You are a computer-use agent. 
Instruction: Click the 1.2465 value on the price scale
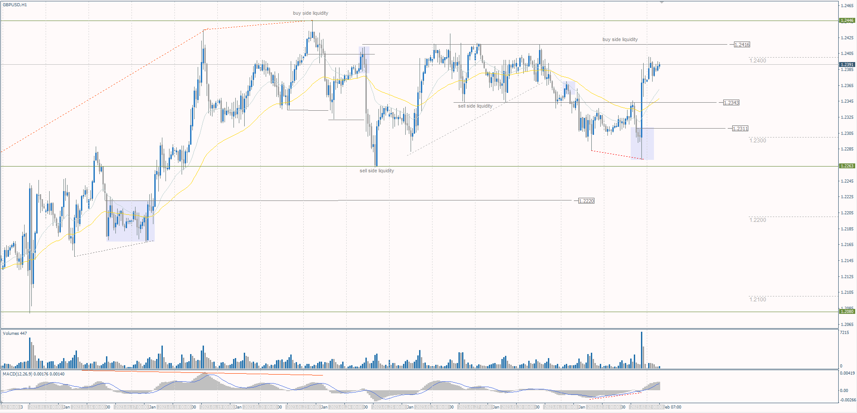tap(847, 6)
